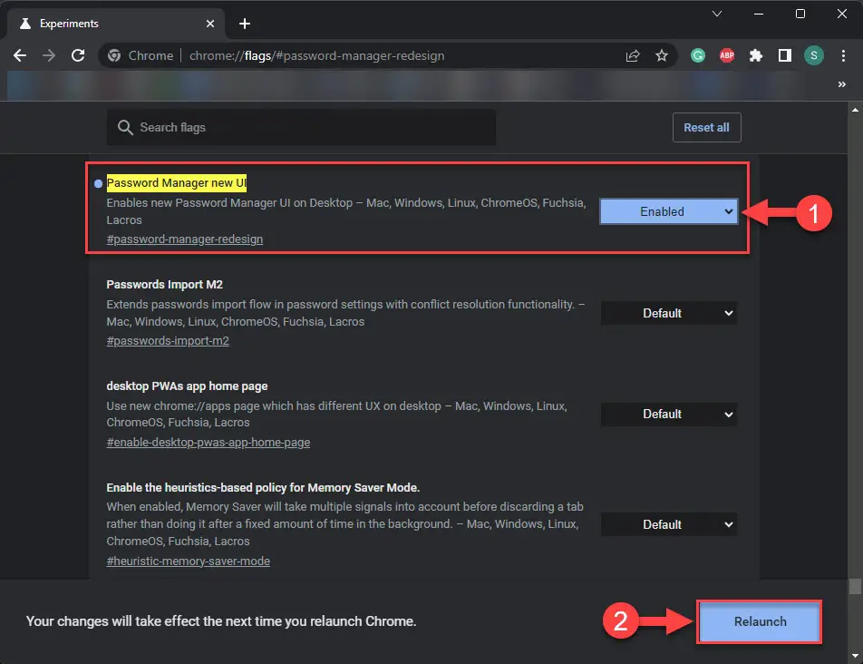
Task: Toggle the side panel icon
Action: [785, 55]
